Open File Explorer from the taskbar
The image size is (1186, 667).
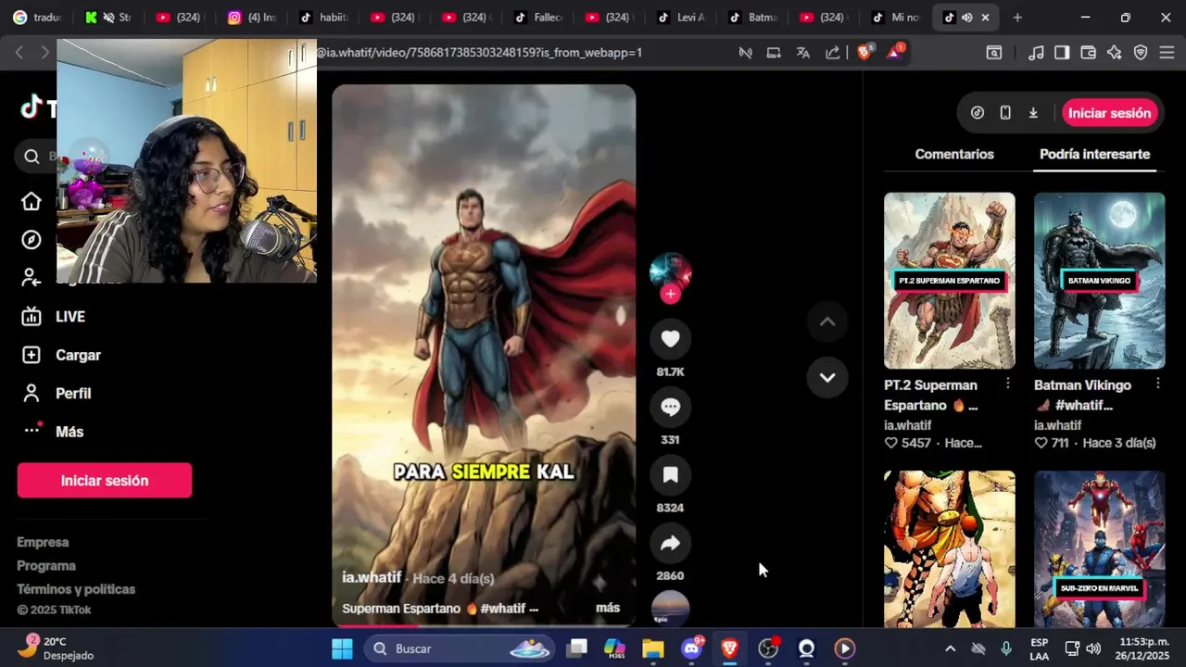(653, 648)
